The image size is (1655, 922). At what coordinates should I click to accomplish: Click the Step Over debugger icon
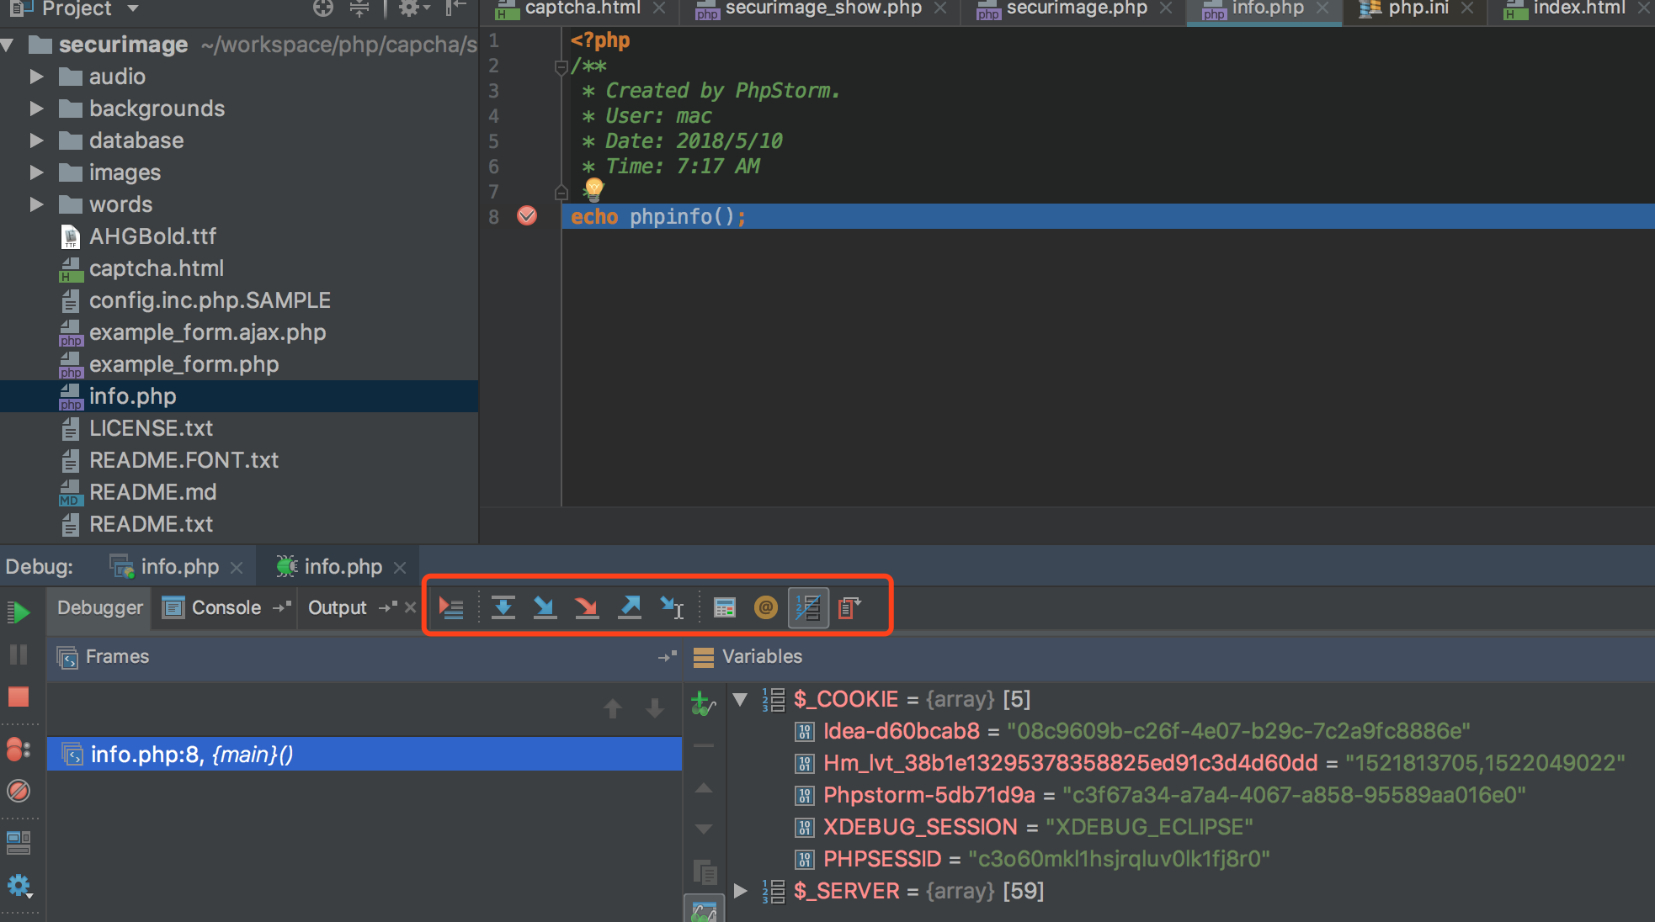coord(503,607)
